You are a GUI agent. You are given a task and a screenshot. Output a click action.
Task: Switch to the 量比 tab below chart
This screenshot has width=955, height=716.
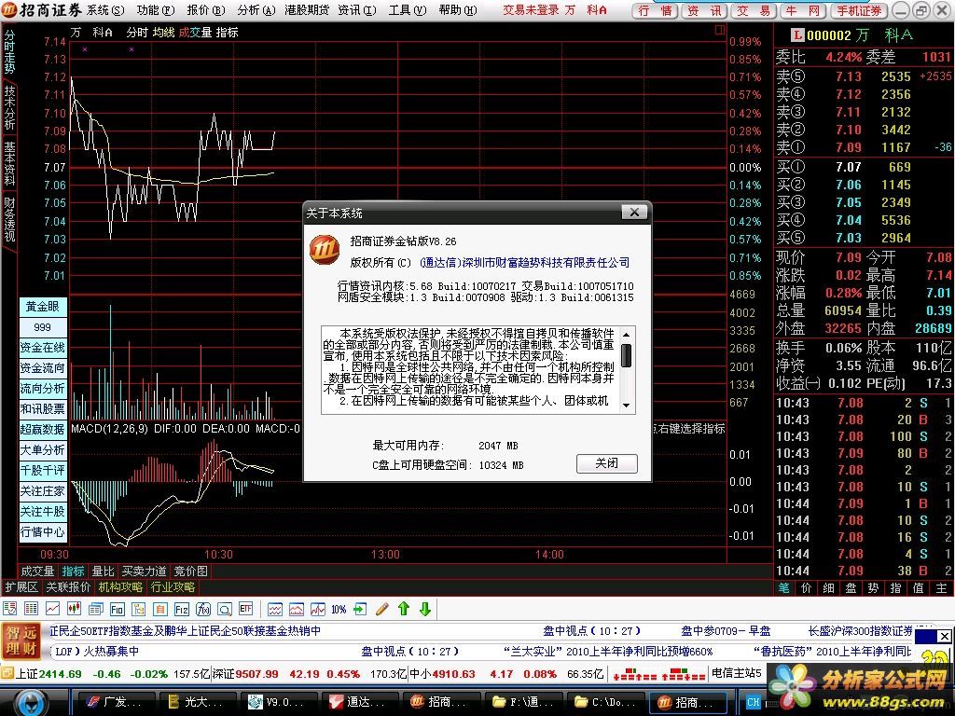103,571
